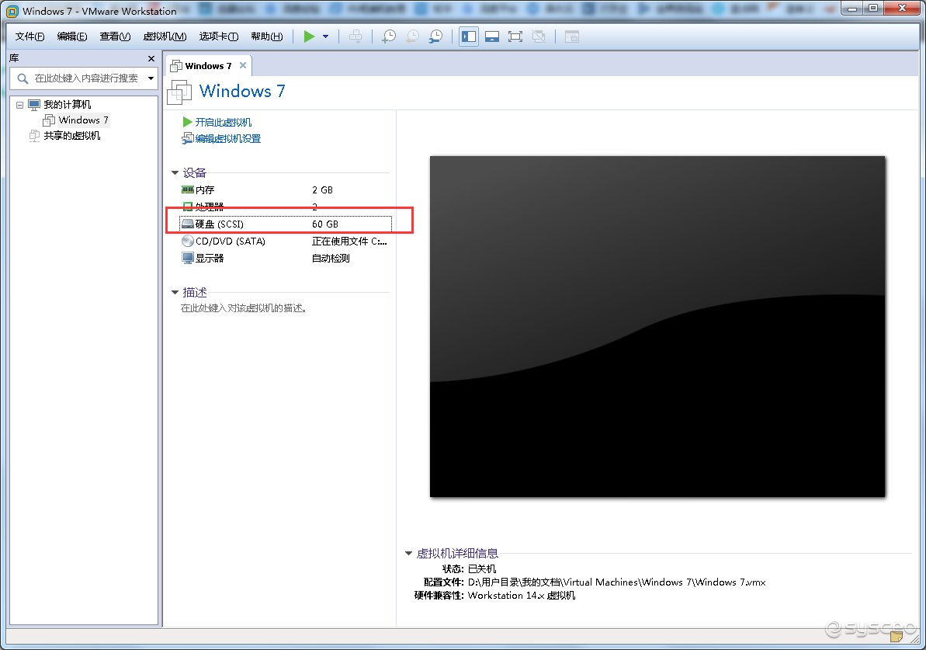Screen dimensions: 926x650
Task: Take a snapshot of the virtual machine
Action: 389,36
